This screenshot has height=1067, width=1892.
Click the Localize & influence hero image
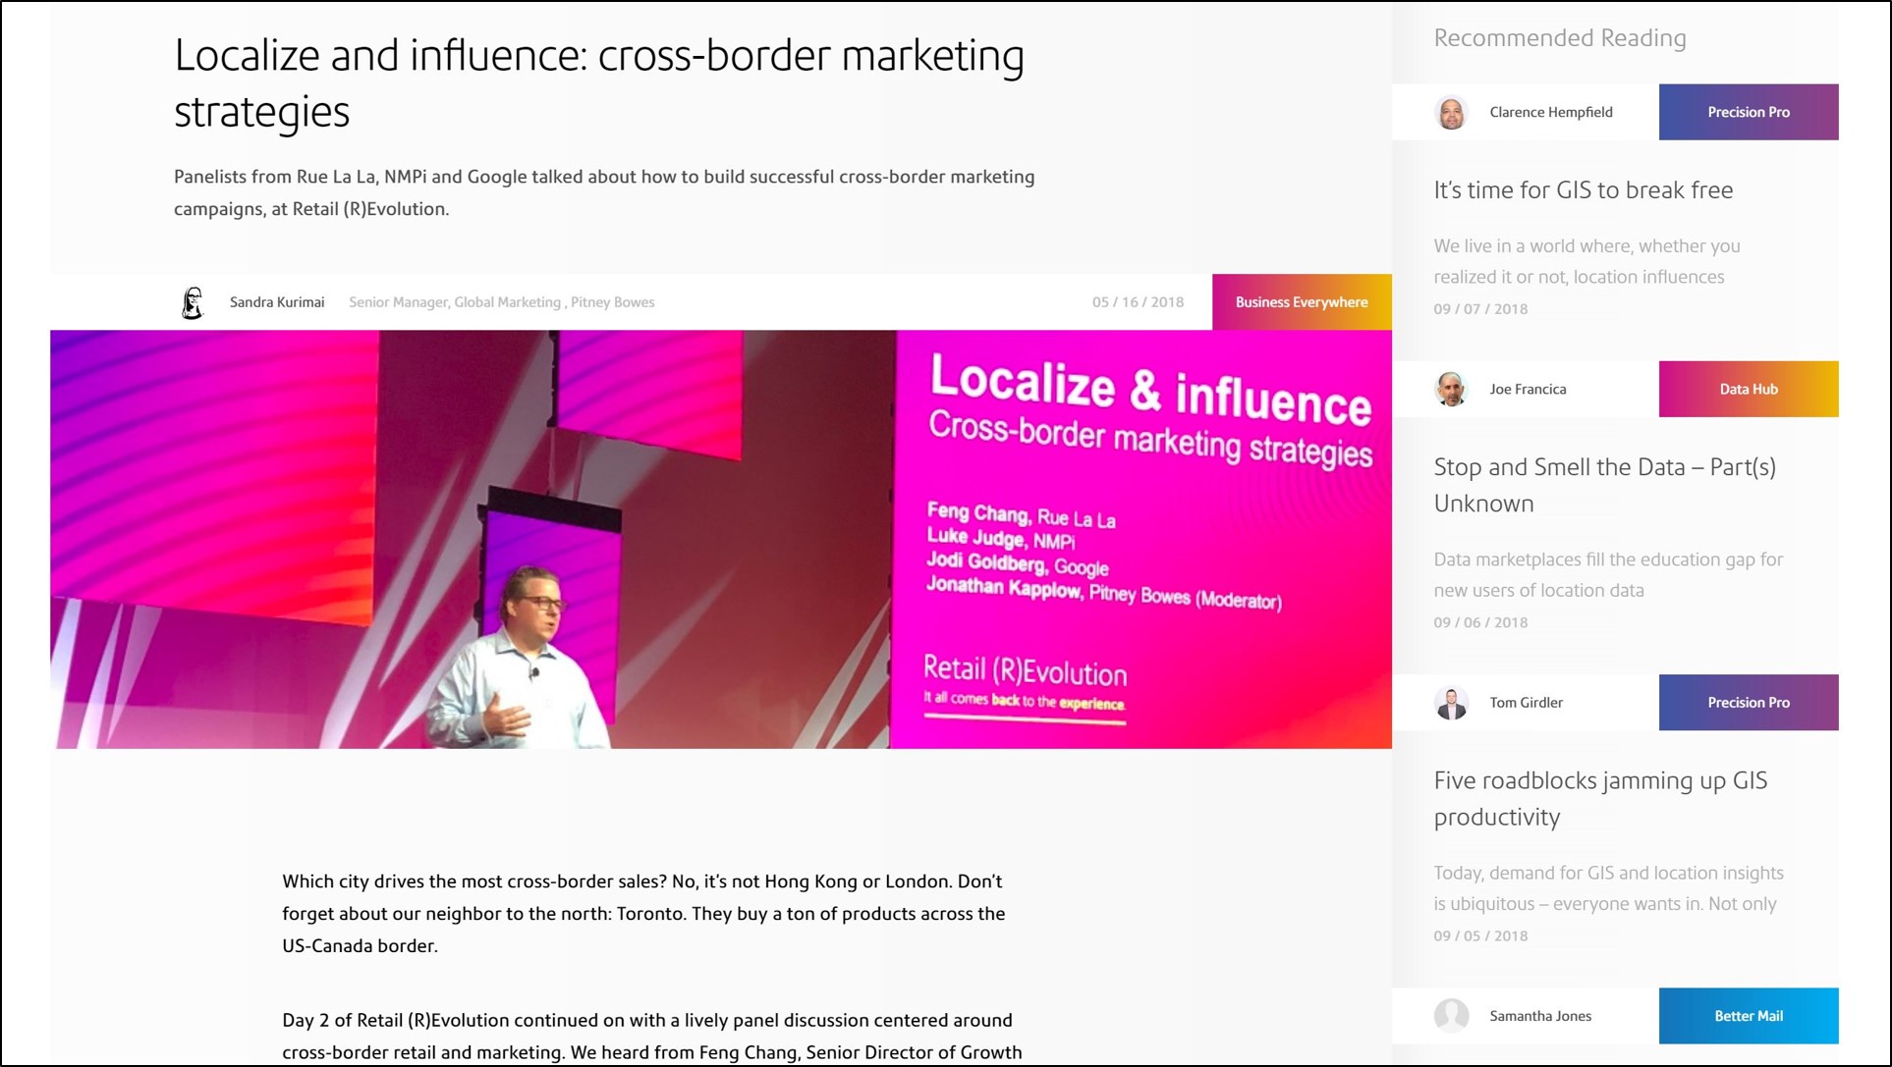pyautogui.click(x=721, y=539)
